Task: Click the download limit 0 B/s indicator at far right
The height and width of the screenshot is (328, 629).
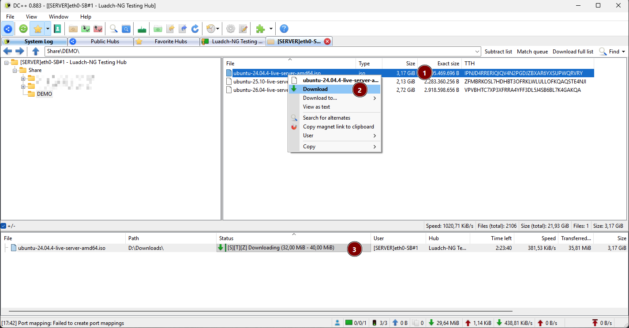Action: pyautogui.click(x=602, y=323)
